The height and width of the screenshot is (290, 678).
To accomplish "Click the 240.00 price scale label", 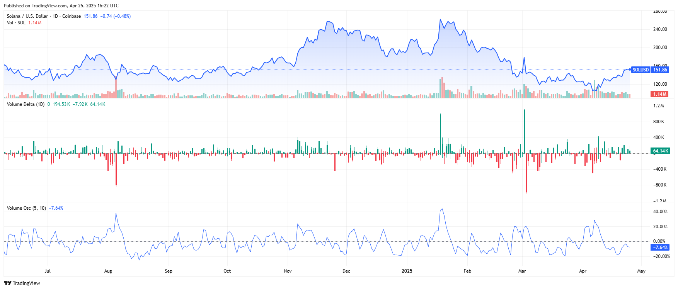I will [x=660, y=29].
